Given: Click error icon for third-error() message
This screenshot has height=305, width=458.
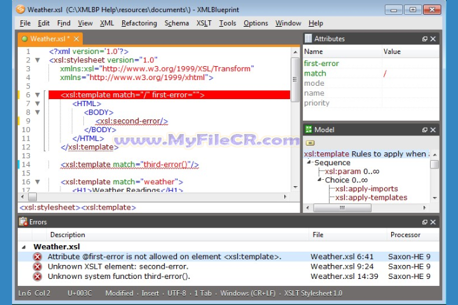Looking at the screenshot, I should [38, 276].
